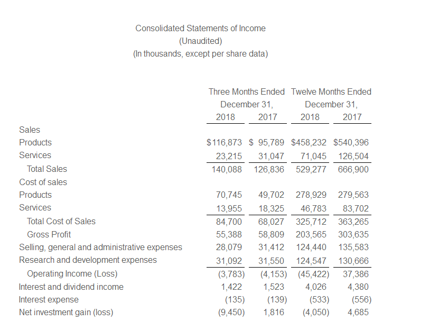Click the Three Months Ended column header

click(246, 91)
